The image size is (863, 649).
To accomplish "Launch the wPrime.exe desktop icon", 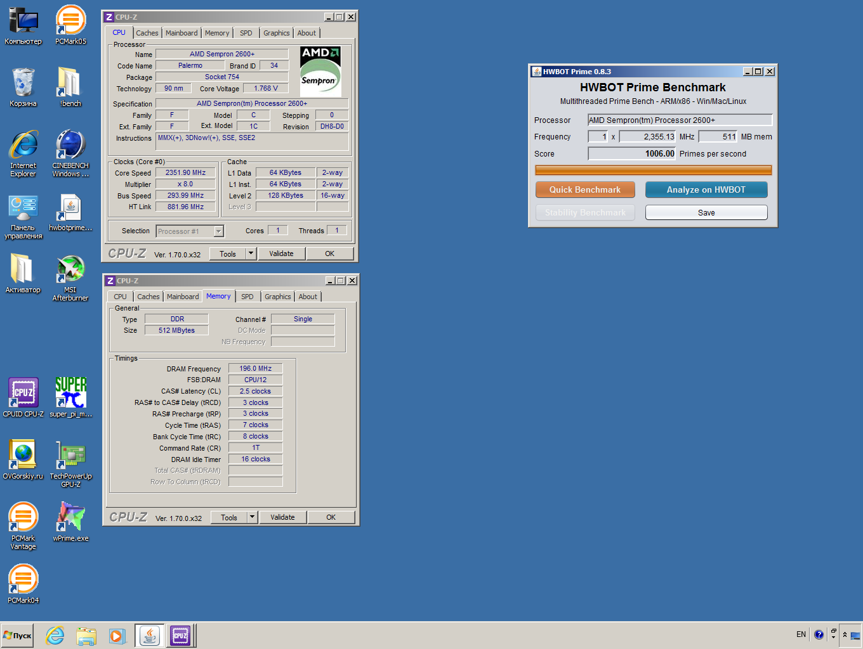I will coord(70,522).
